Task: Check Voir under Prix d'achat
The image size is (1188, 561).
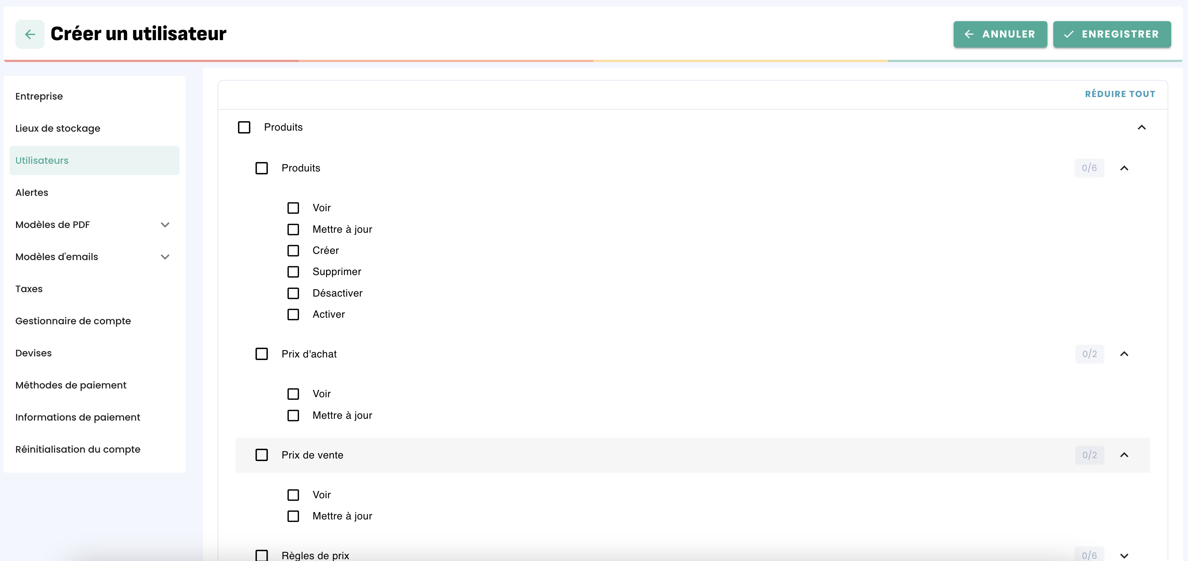Action: pyautogui.click(x=293, y=394)
